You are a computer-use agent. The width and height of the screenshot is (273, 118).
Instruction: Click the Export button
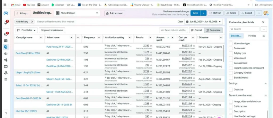[x=247, y=13]
